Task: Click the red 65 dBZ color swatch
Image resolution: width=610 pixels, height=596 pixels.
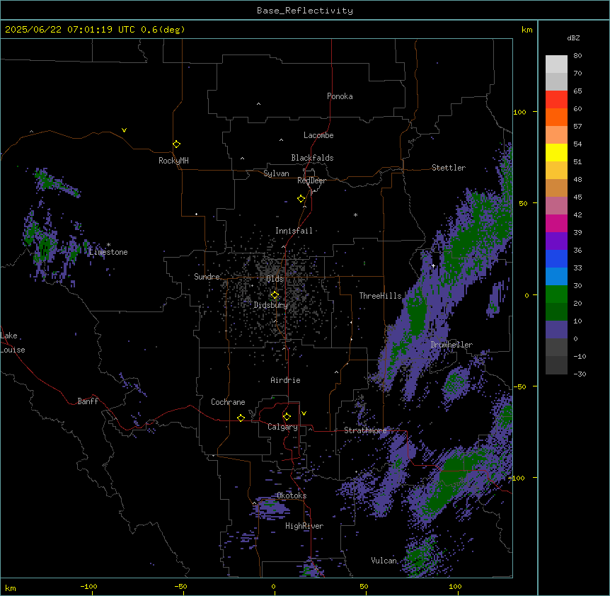Action: 556,100
